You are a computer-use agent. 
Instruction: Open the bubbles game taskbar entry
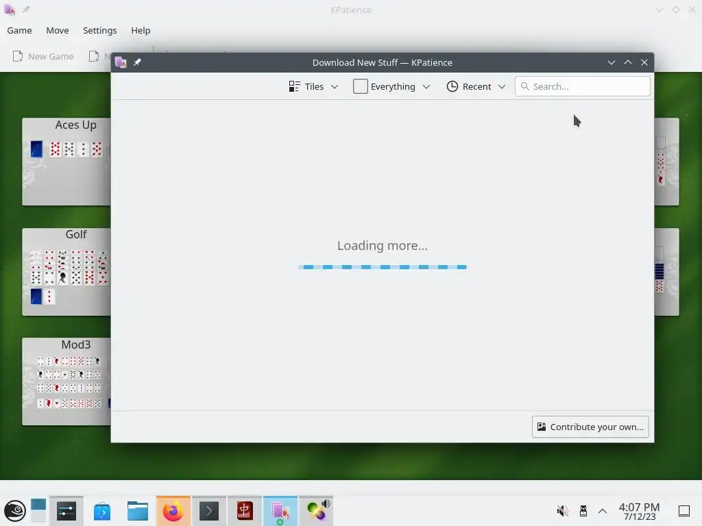pyautogui.click(x=316, y=511)
